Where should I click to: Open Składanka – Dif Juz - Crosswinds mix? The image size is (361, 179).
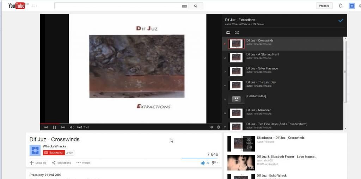point(281,138)
